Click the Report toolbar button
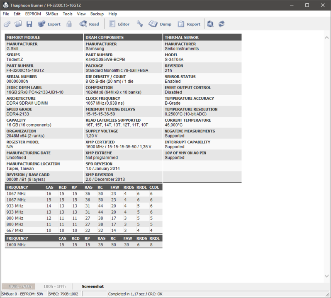 pos(189,24)
